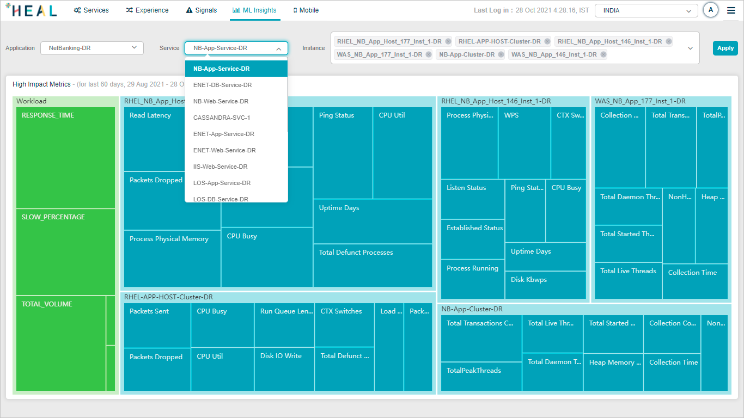Remove WAS_NB_App_177_Inst_1-DR instance tag
Screen dimensions: 744x418
pos(428,54)
